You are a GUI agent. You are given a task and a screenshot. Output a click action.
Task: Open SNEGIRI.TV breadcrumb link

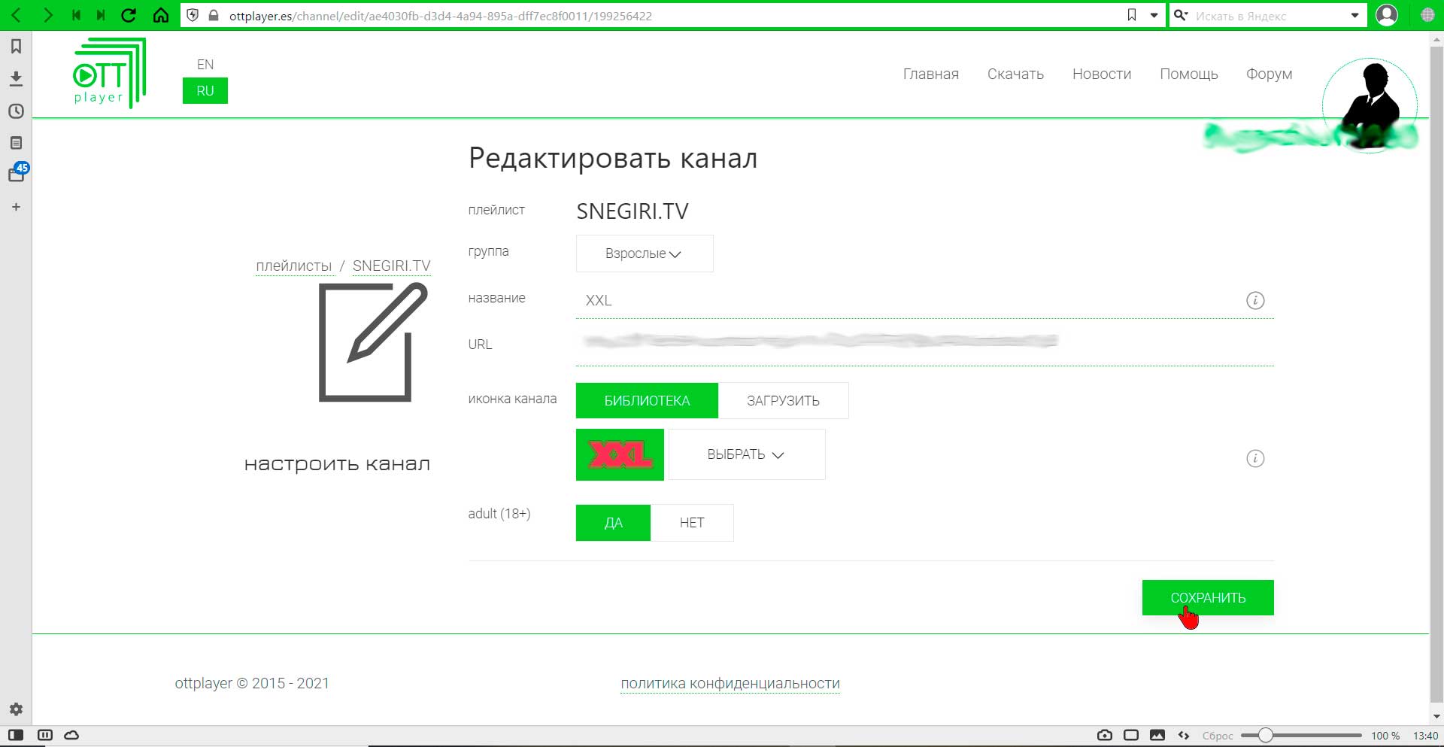tap(391, 266)
